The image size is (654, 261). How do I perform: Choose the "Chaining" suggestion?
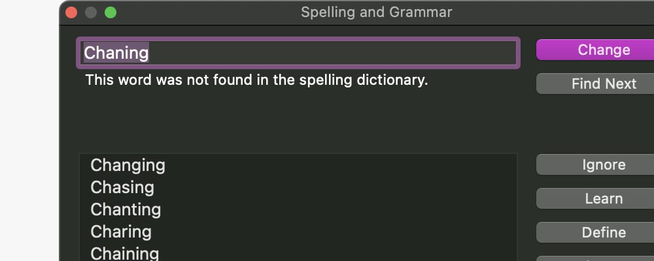(125, 253)
